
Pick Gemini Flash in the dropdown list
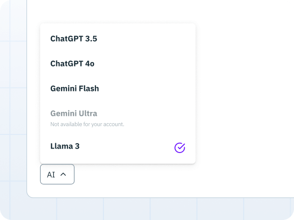pos(118,88)
